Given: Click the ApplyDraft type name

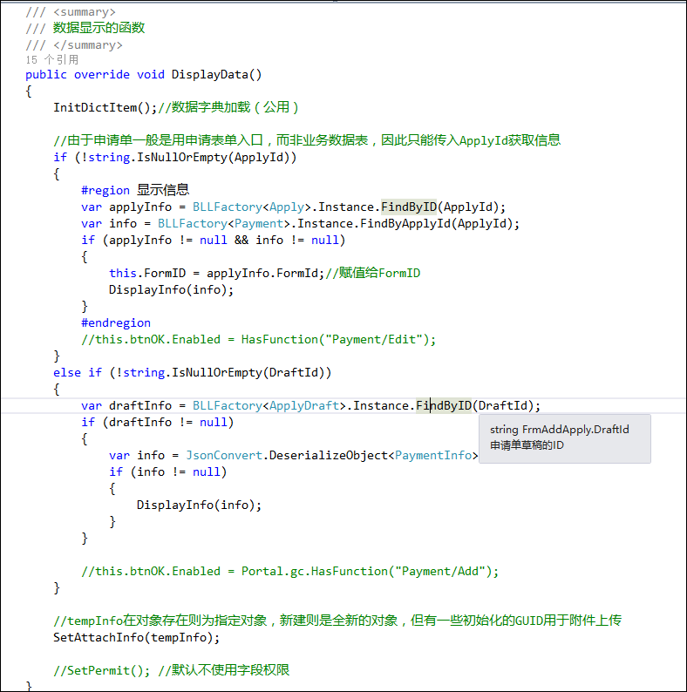Looking at the screenshot, I should point(304,405).
